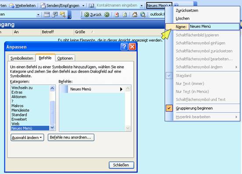Viewport: 242px width, 174px height.
Task: Click the Standard style checkmark entry
Action: pos(203,76)
